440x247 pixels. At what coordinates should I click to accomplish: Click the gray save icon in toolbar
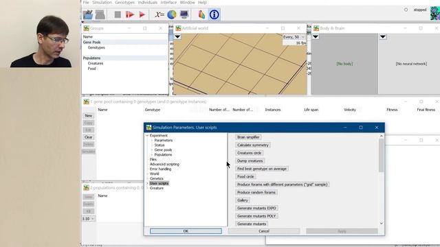(x=100, y=14)
